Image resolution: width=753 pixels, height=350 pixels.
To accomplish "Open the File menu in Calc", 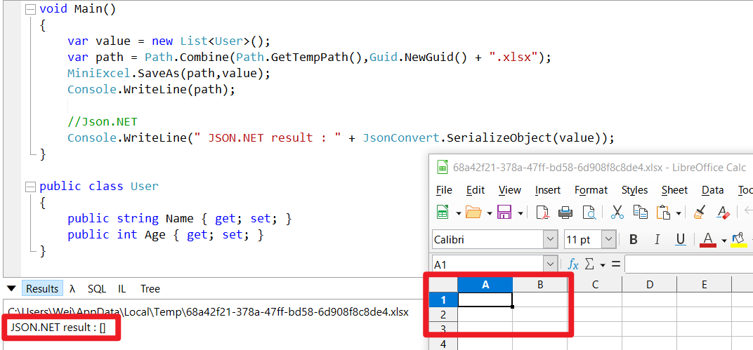I will coord(444,190).
